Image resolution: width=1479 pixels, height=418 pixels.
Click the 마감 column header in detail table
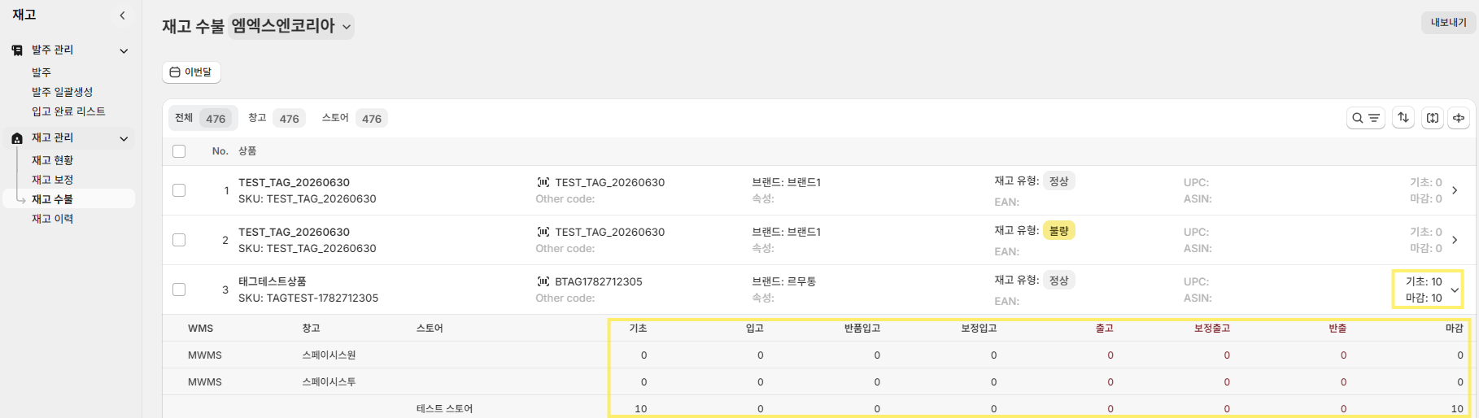(x=1454, y=329)
